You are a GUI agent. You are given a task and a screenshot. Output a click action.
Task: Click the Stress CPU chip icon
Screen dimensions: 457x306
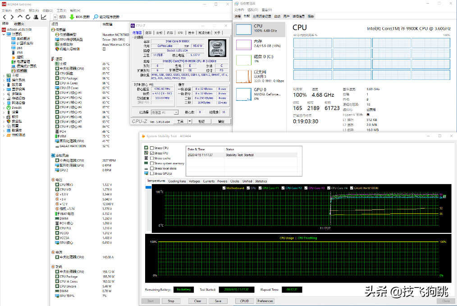pos(146,148)
